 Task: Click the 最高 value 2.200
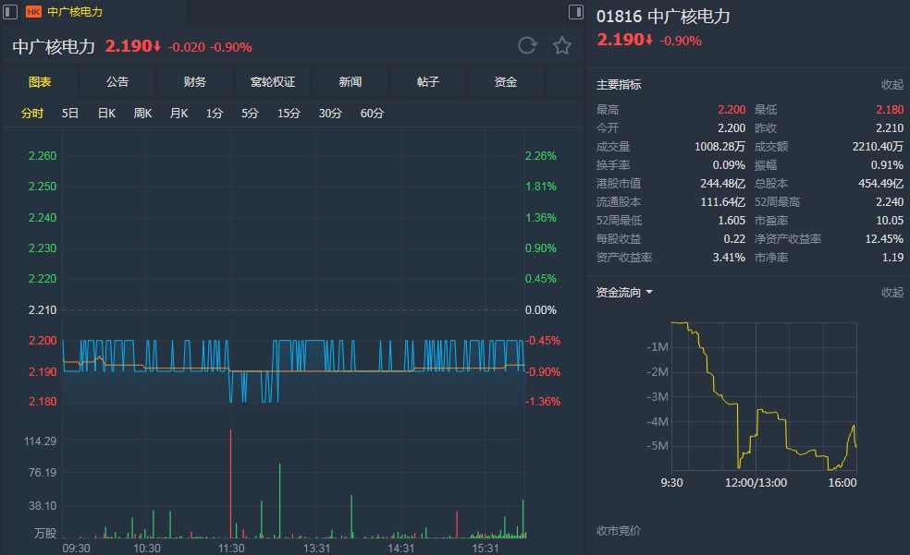point(732,110)
